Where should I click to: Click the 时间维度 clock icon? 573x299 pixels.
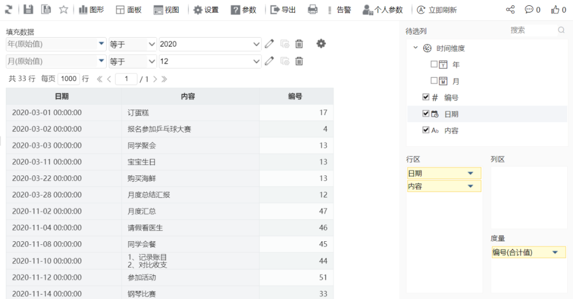pyautogui.click(x=427, y=48)
